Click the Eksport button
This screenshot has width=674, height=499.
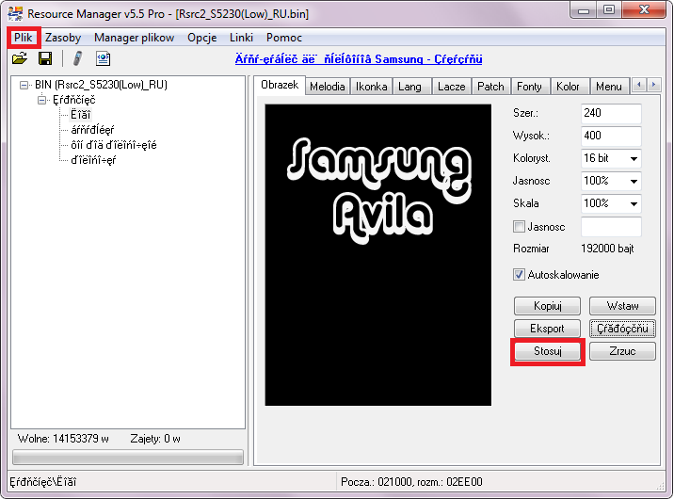click(547, 329)
